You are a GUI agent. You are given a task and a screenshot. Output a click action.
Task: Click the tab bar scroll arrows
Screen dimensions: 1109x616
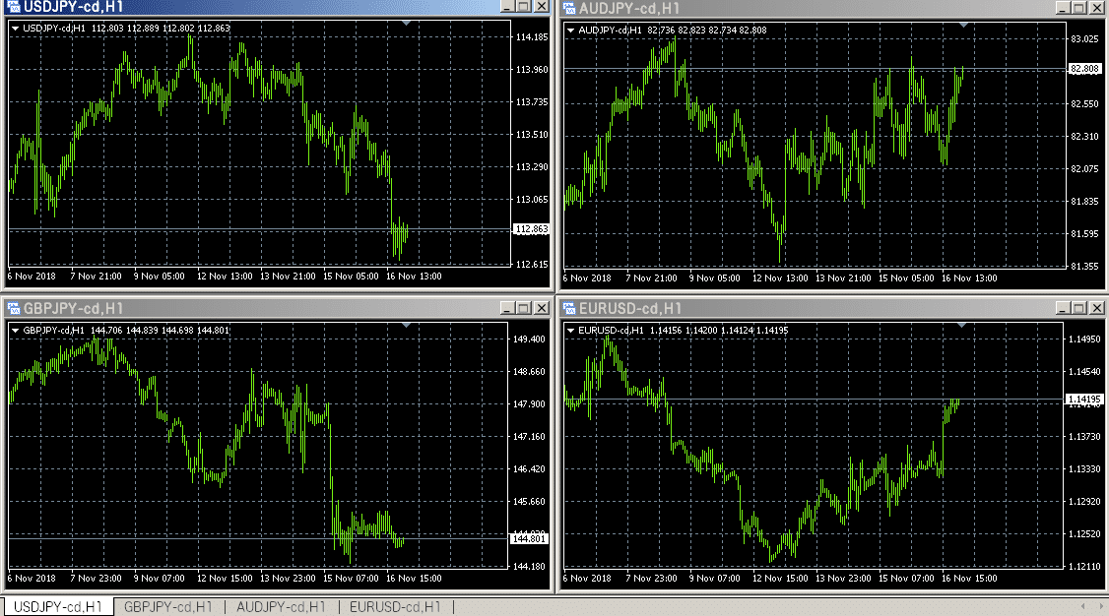(1092, 606)
